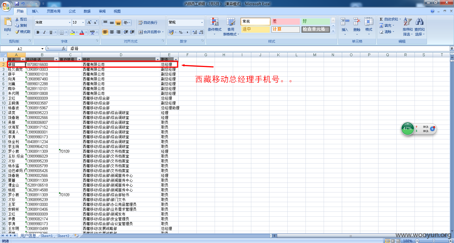The height and width of the screenshot is (243, 454).
Task: Apply the red font color A
Action: click(x=82, y=32)
